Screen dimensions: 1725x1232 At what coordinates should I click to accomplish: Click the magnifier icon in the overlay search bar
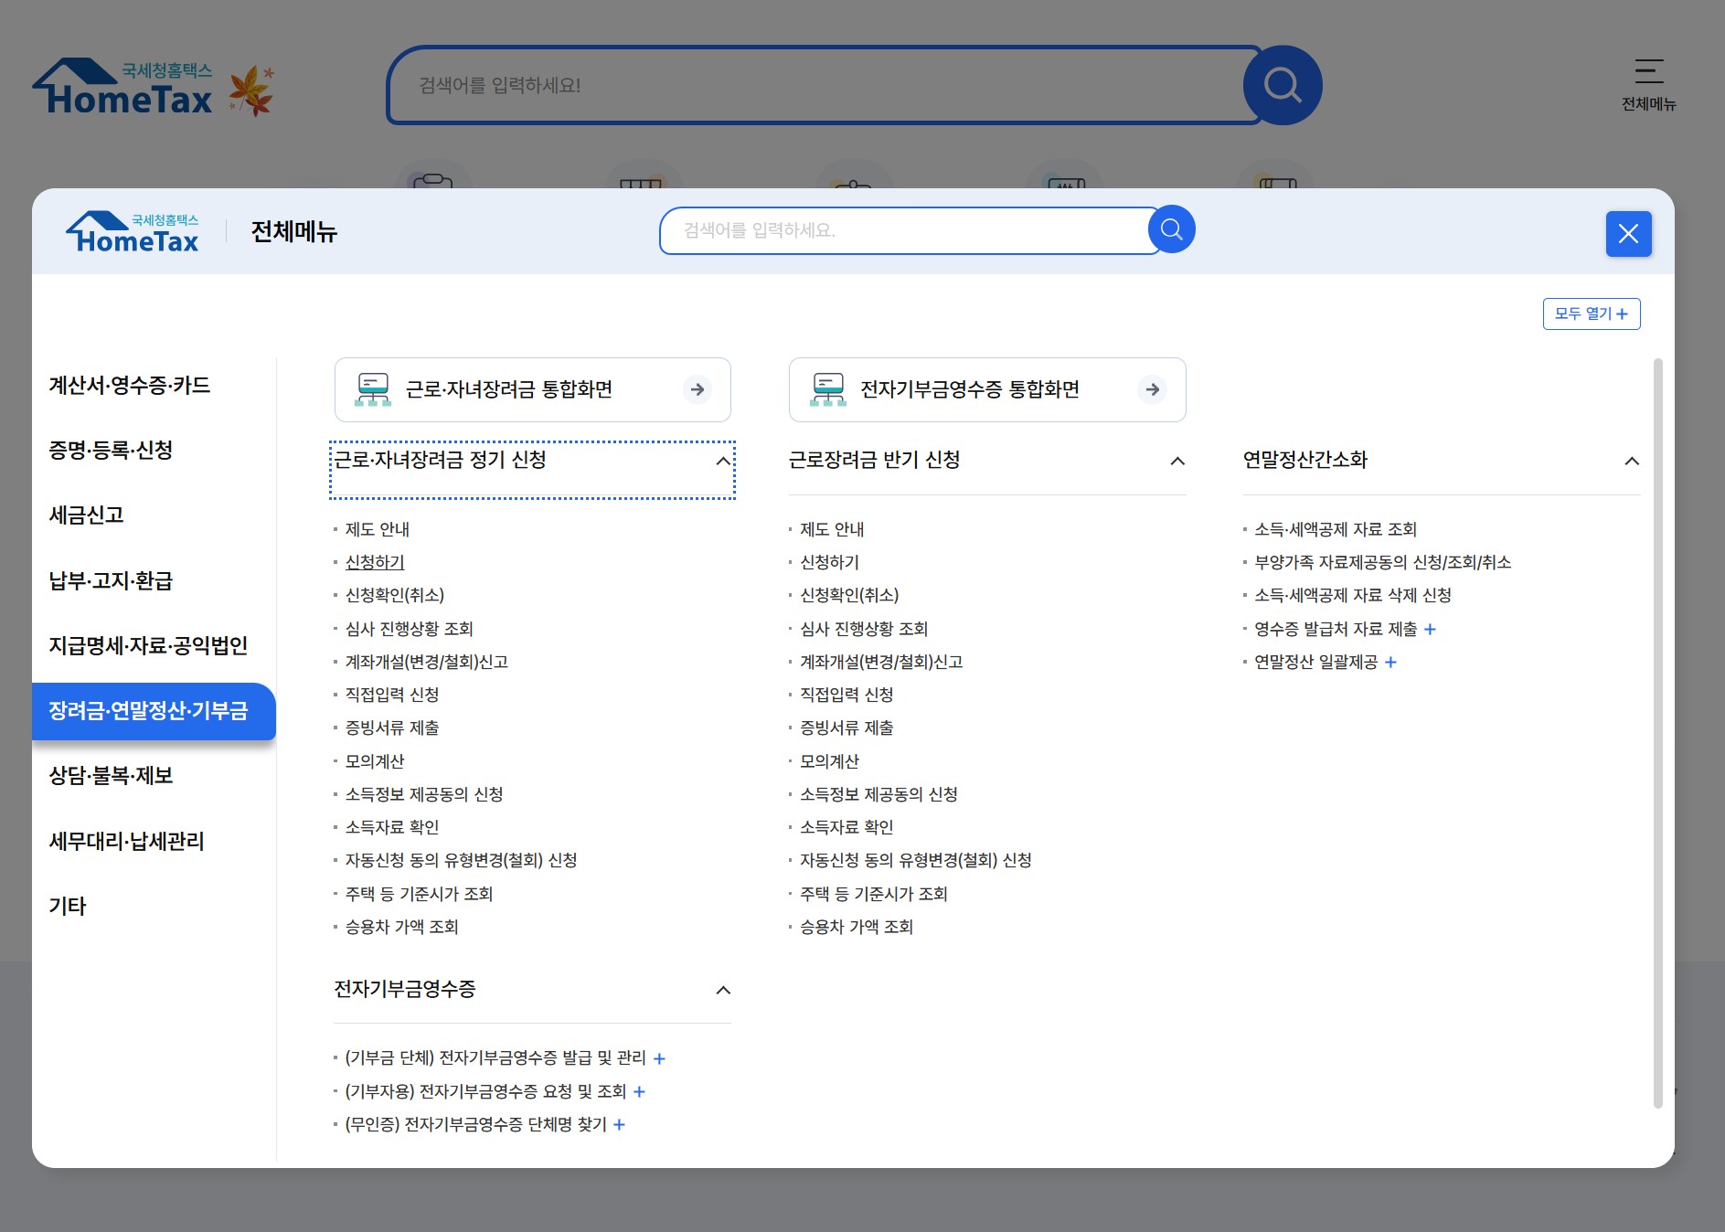[1171, 229]
